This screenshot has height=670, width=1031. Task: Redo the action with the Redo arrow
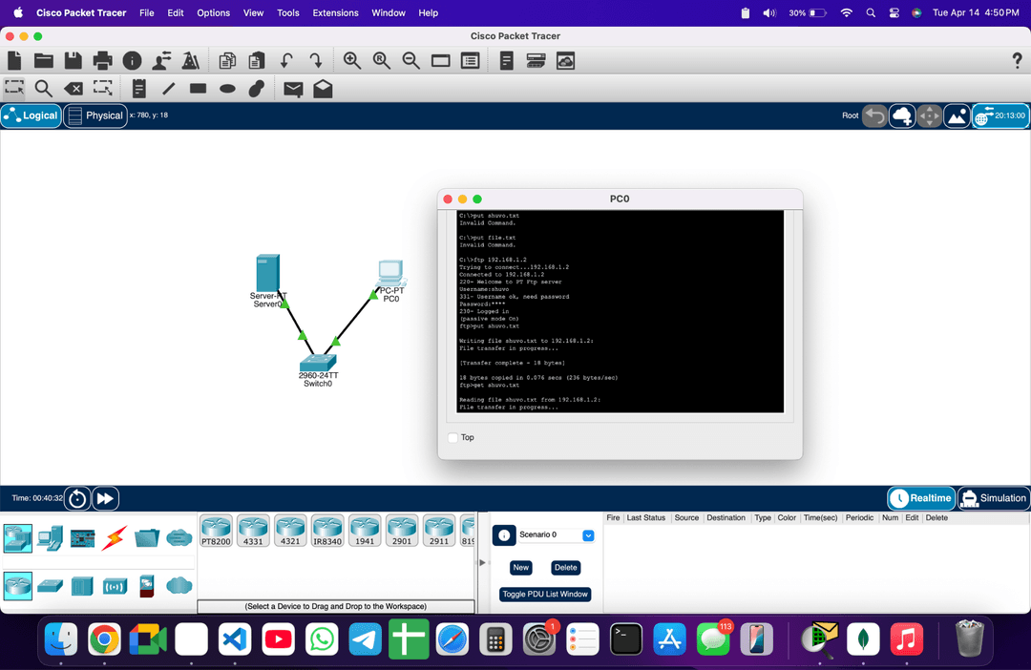pyautogui.click(x=316, y=61)
